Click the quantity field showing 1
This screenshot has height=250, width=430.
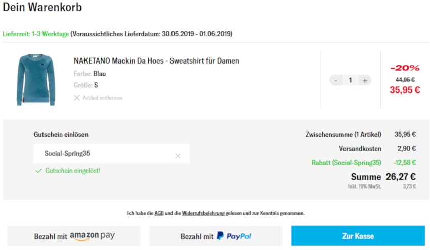[350, 80]
